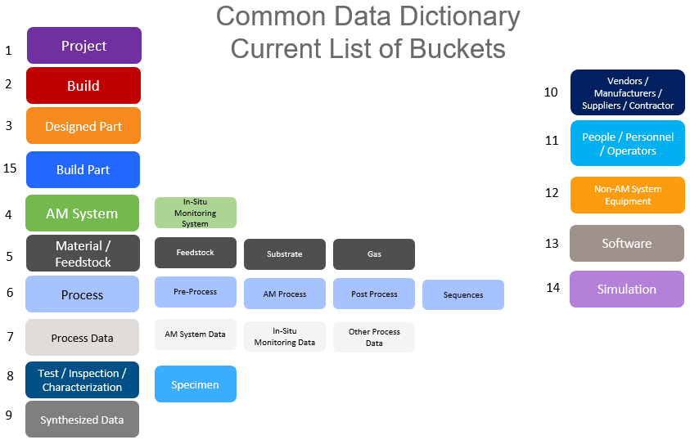Select the Material / Feedstock bucket
The height and width of the screenshot is (440, 690).
click(x=83, y=254)
